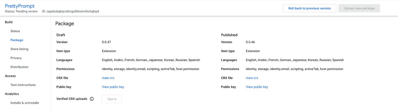Click the Draft Languages list value
This screenshot has height=110, width=398.
151,60
